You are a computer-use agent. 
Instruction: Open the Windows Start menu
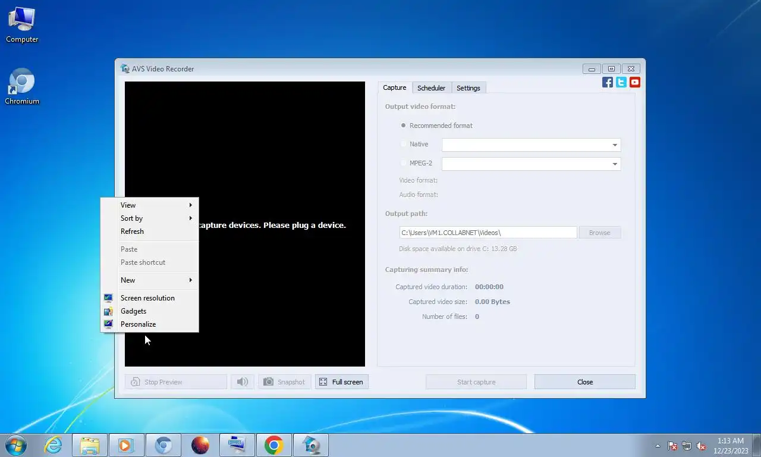click(x=16, y=445)
